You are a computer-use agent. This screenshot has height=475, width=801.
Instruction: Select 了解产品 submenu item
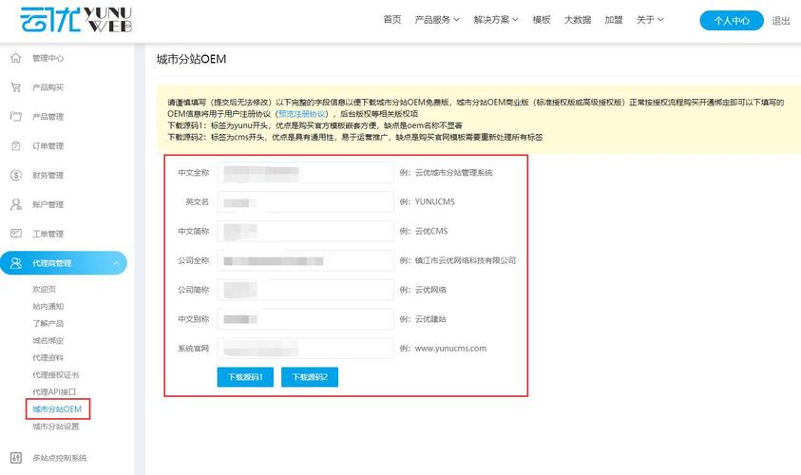pos(48,323)
